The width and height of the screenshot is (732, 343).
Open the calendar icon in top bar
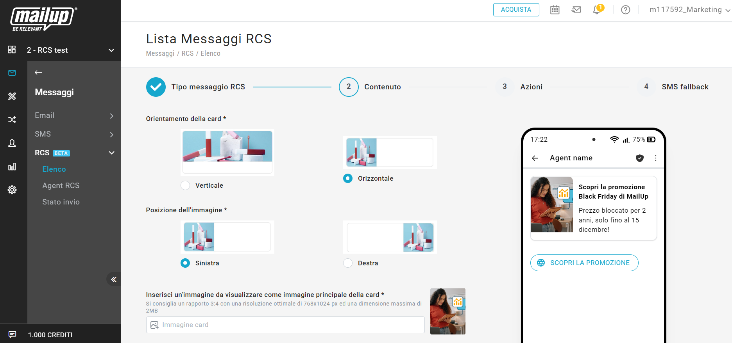point(555,10)
